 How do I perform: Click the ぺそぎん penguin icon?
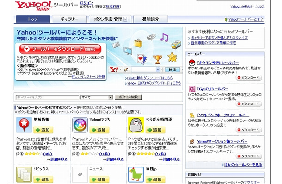(136, 125)
